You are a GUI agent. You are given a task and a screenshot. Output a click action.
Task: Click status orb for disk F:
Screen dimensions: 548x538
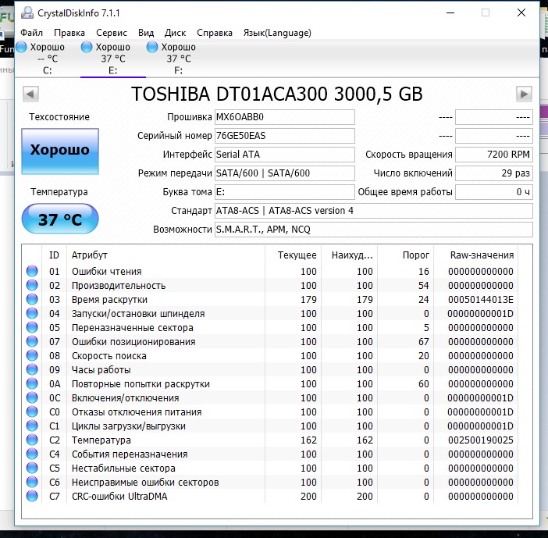pyautogui.click(x=152, y=47)
